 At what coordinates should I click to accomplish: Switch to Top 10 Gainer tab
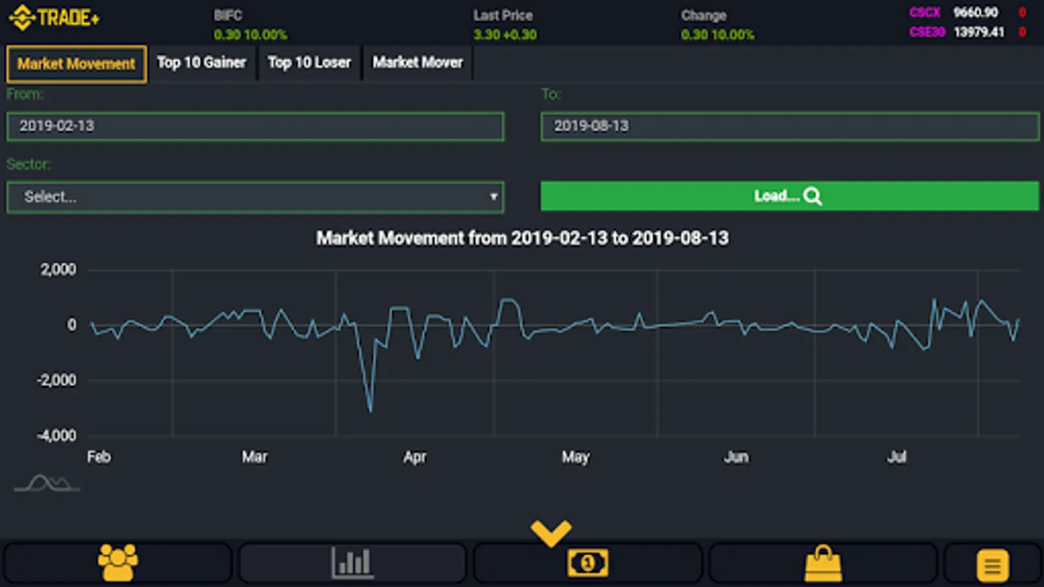[202, 63]
